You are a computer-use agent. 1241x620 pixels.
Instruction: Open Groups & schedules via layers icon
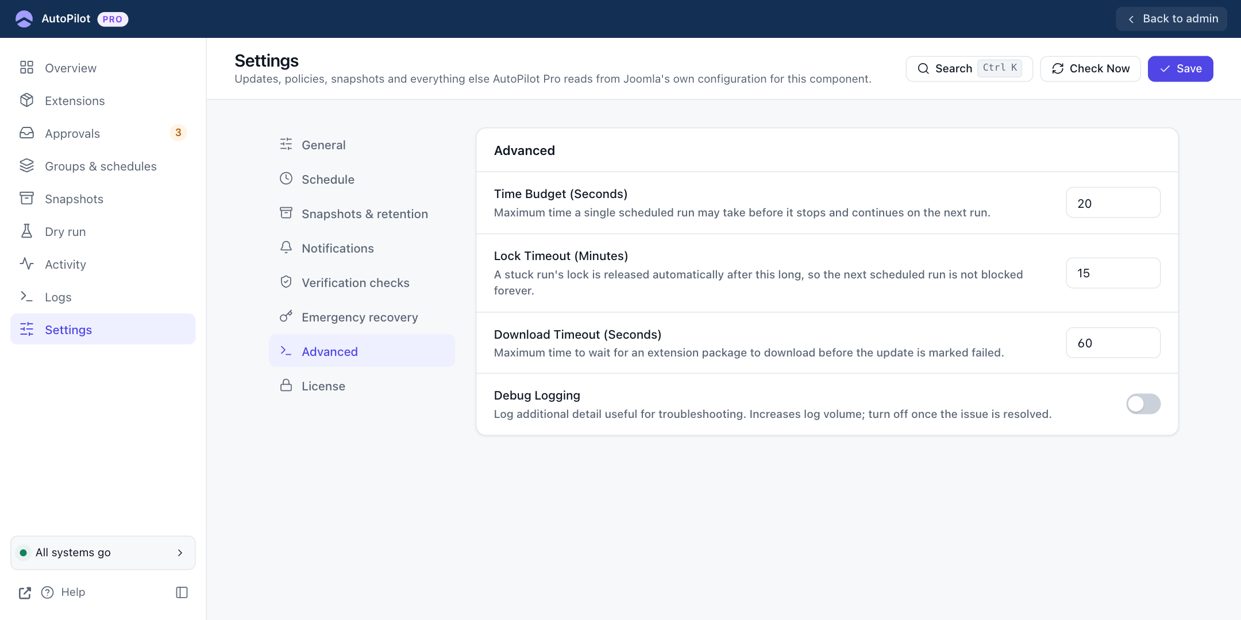coord(26,166)
